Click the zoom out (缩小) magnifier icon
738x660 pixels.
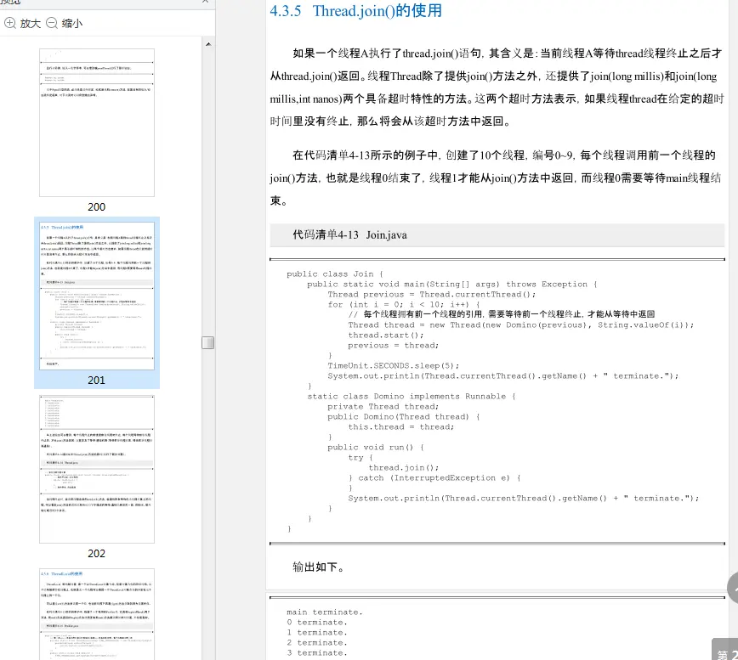click(51, 23)
